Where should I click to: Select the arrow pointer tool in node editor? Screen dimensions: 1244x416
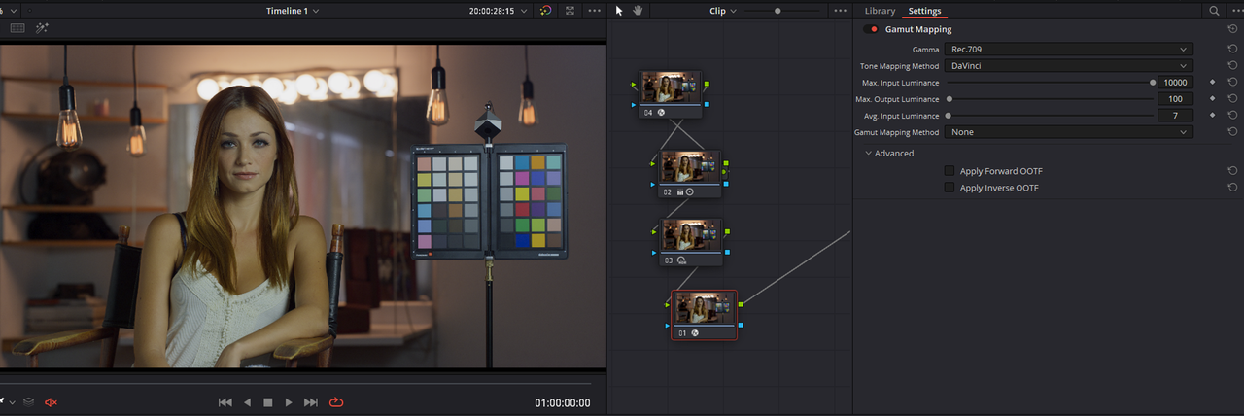coord(619,11)
